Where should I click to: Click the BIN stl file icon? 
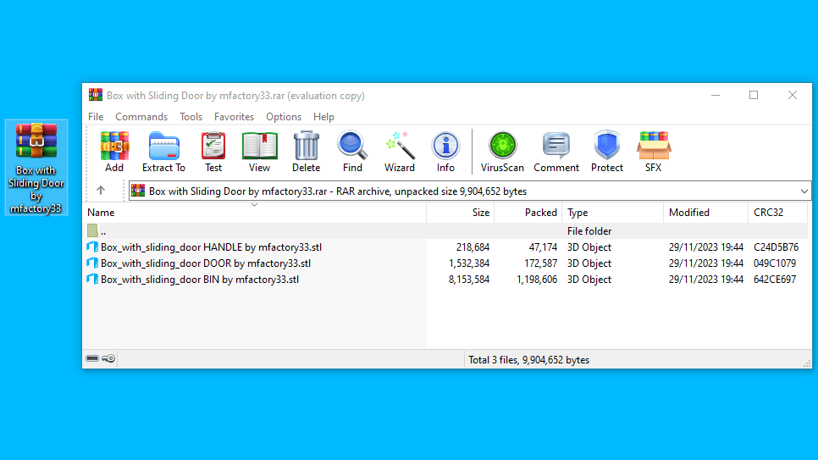[92, 280]
